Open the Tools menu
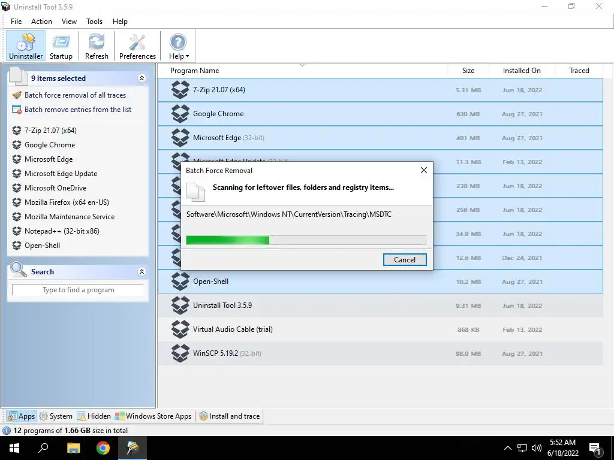 [x=94, y=22]
